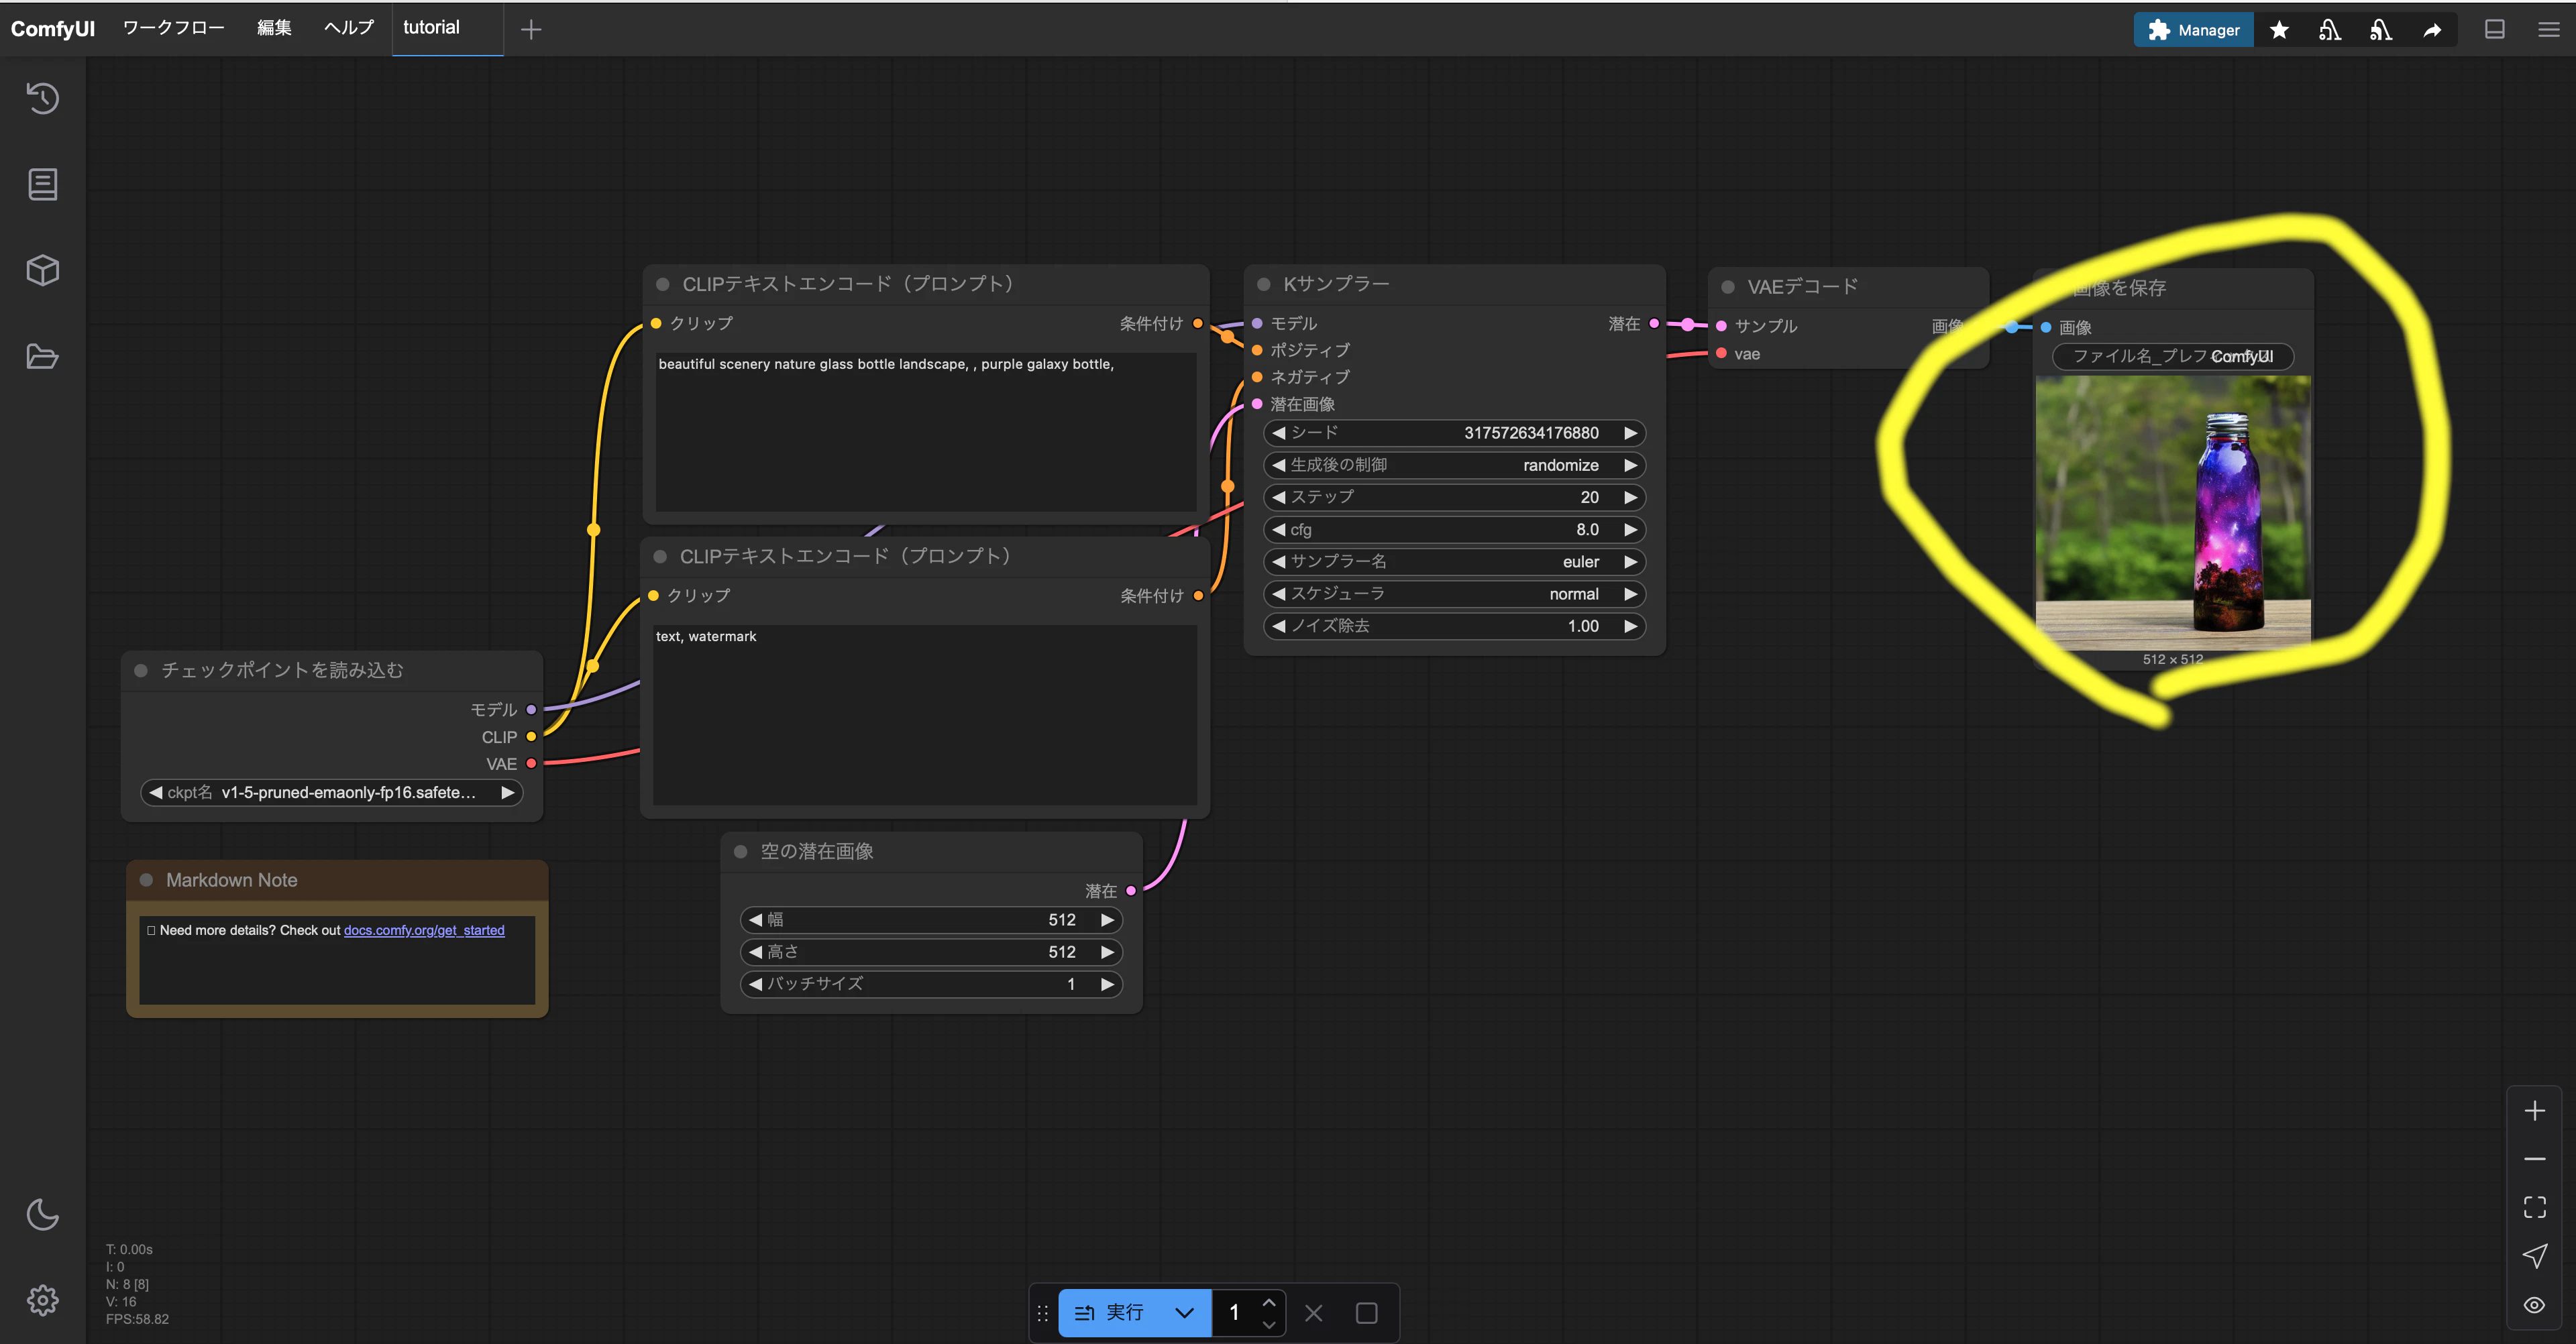The image size is (2576, 1344).
Task: Toggle the bottom panel icon
Action: (2494, 30)
